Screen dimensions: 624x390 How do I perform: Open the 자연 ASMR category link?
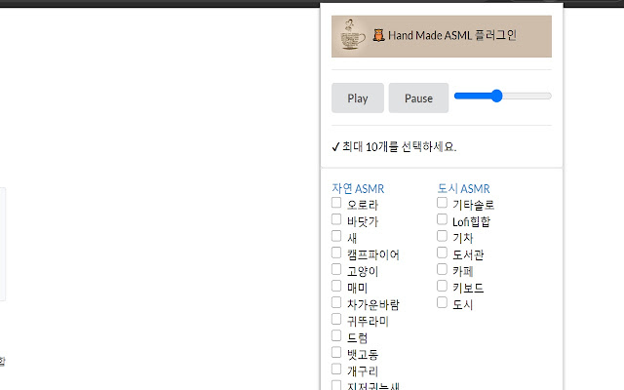358,188
